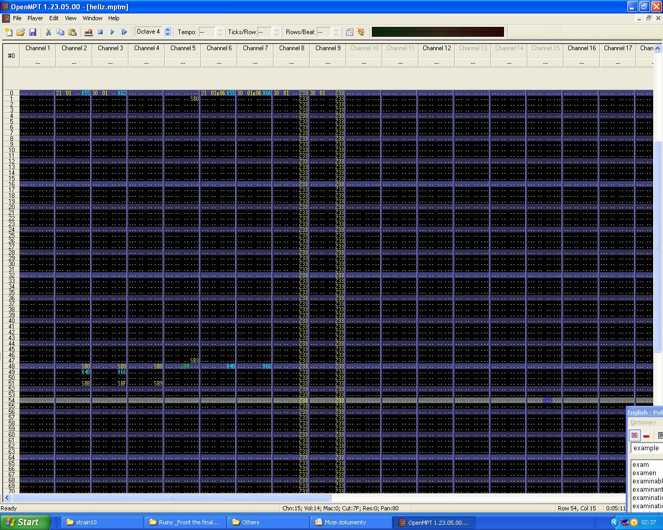Toggle the Channel 5 header
The image size is (663, 530).
point(183,48)
